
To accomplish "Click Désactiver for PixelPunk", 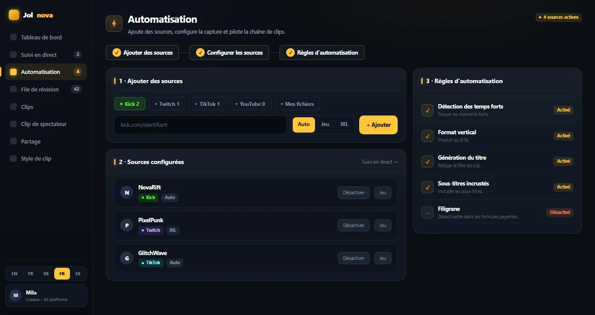I will coord(353,225).
